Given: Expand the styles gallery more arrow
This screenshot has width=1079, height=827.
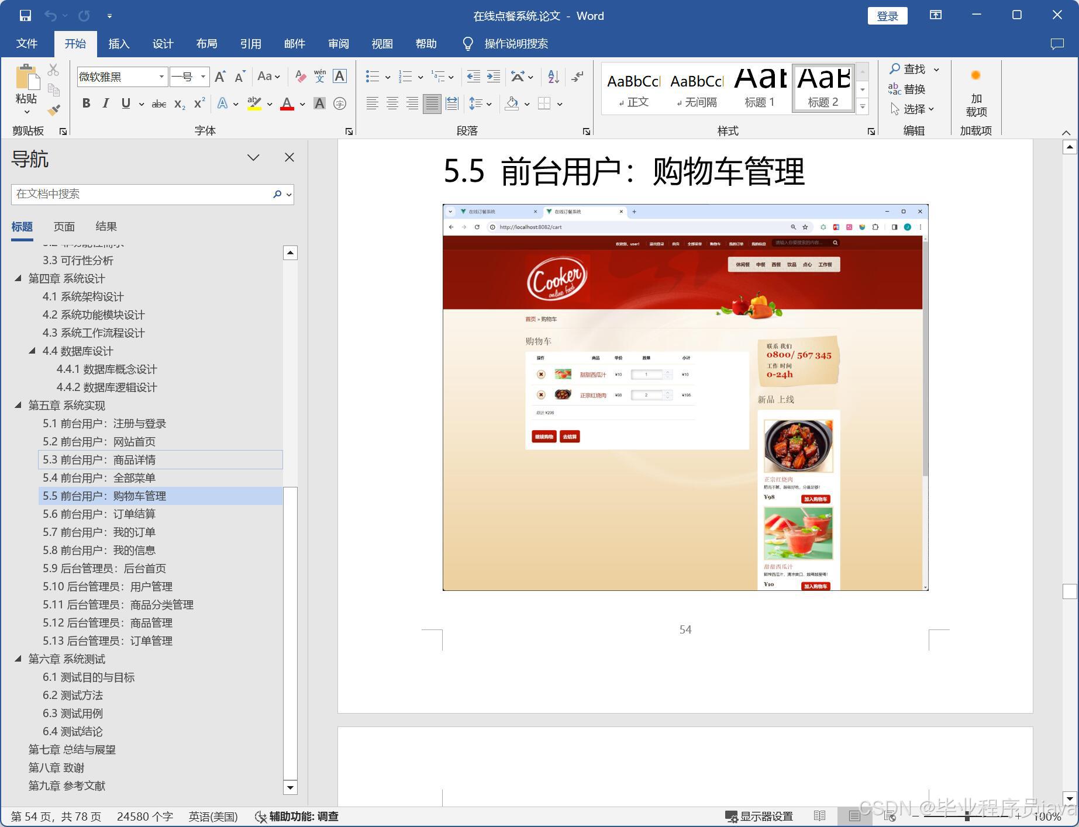Looking at the screenshot, I should (862, 106).
